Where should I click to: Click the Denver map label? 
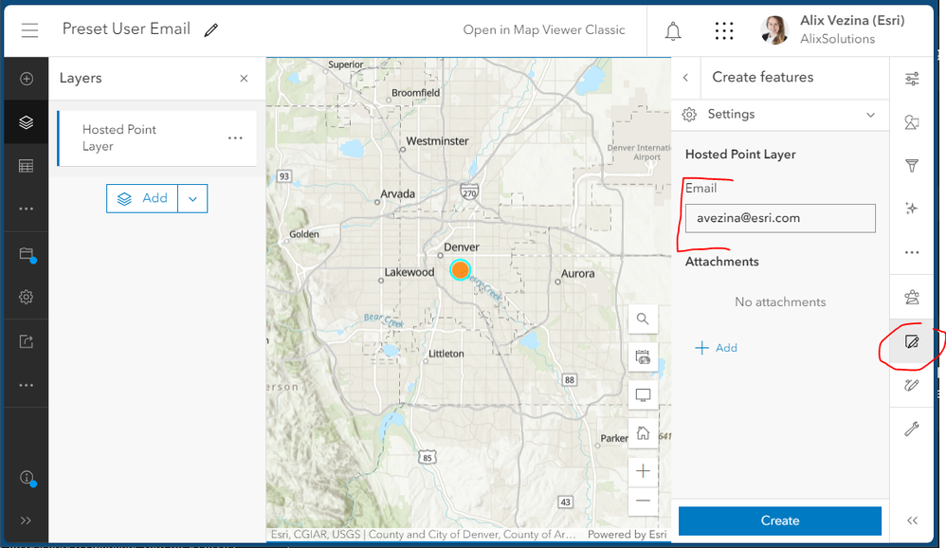(x=462, y=247)
